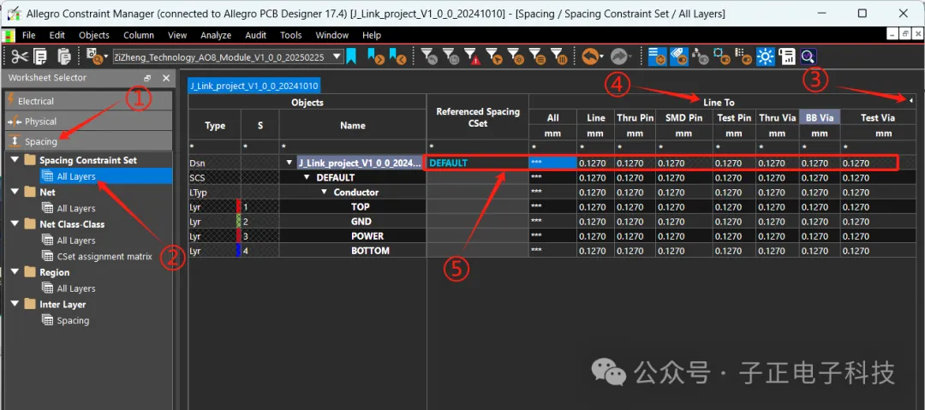The height and width of the screenshot is (410, 925).
Task: Close the Worksheet Selector panel
Action: [x=166, y=78]
